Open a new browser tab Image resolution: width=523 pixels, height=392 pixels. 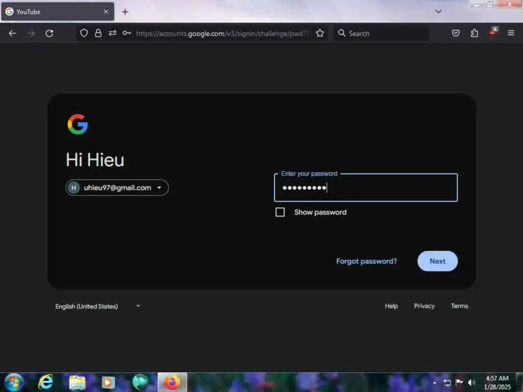coord(125,12)
